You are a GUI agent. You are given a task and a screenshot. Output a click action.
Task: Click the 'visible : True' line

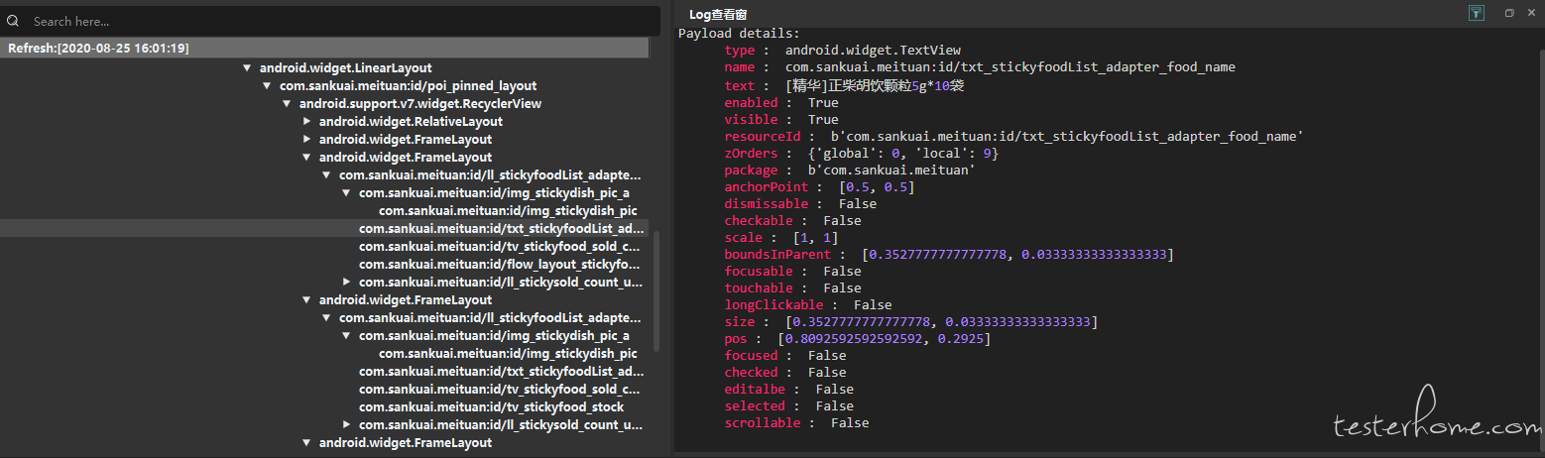[x=781, y=120]
